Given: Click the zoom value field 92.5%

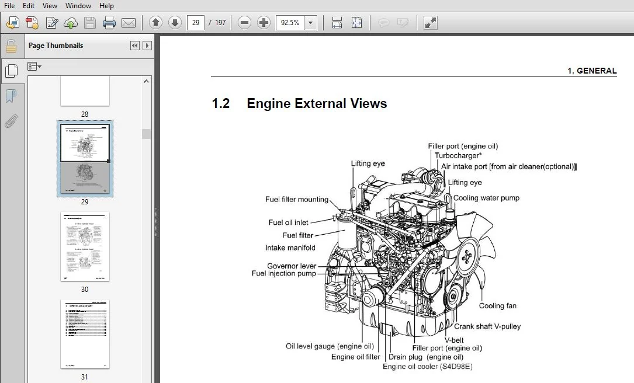Looking at the screenshot, I should point(290,23).
